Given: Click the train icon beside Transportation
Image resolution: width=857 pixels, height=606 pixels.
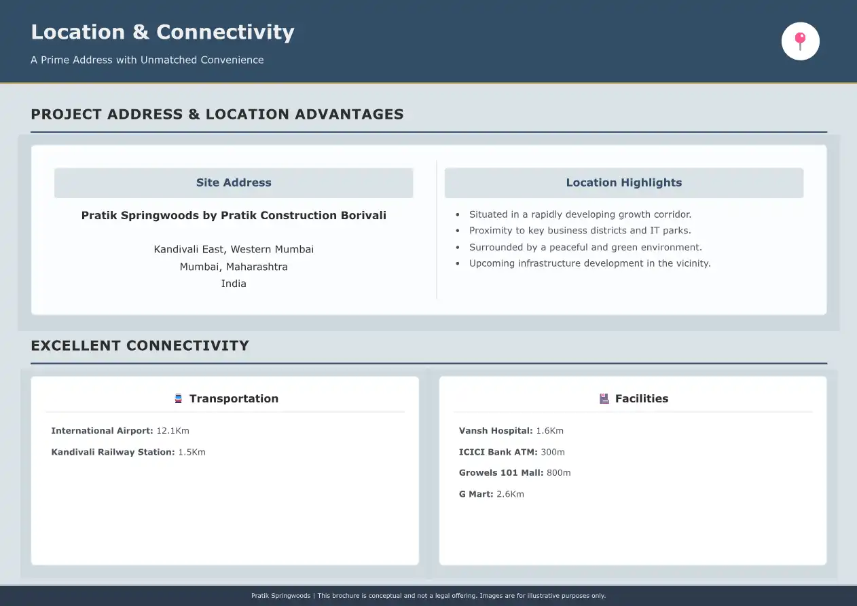Looking at the screenshot, I should 179,398.
